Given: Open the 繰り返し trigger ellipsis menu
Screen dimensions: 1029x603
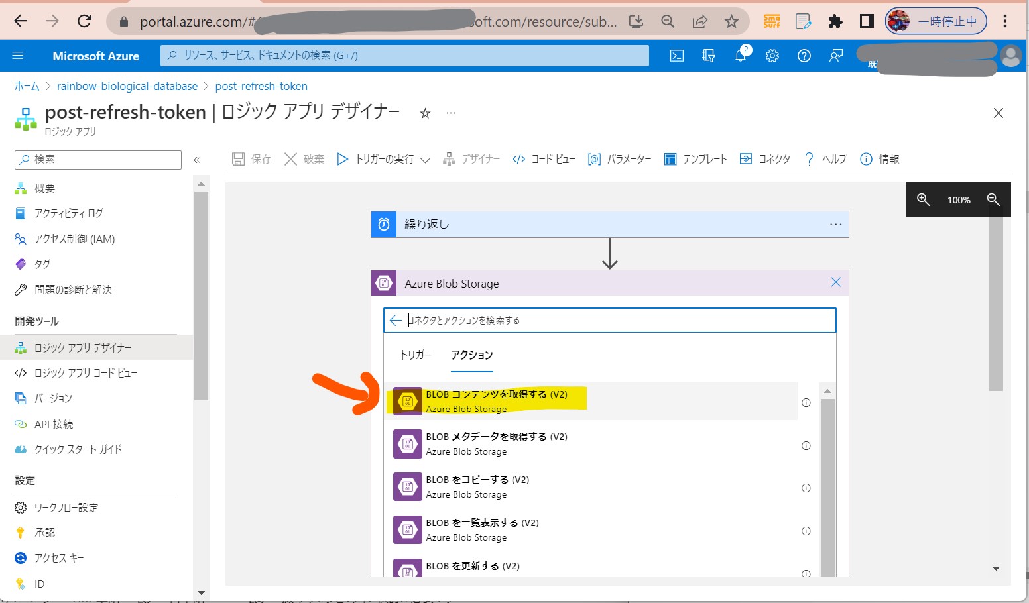Looking at the screenshot, I should (835, 225).
